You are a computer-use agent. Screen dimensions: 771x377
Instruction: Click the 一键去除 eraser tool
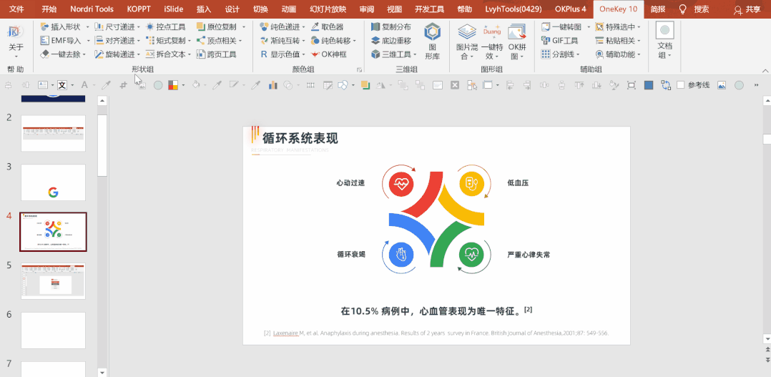(60, 54)
